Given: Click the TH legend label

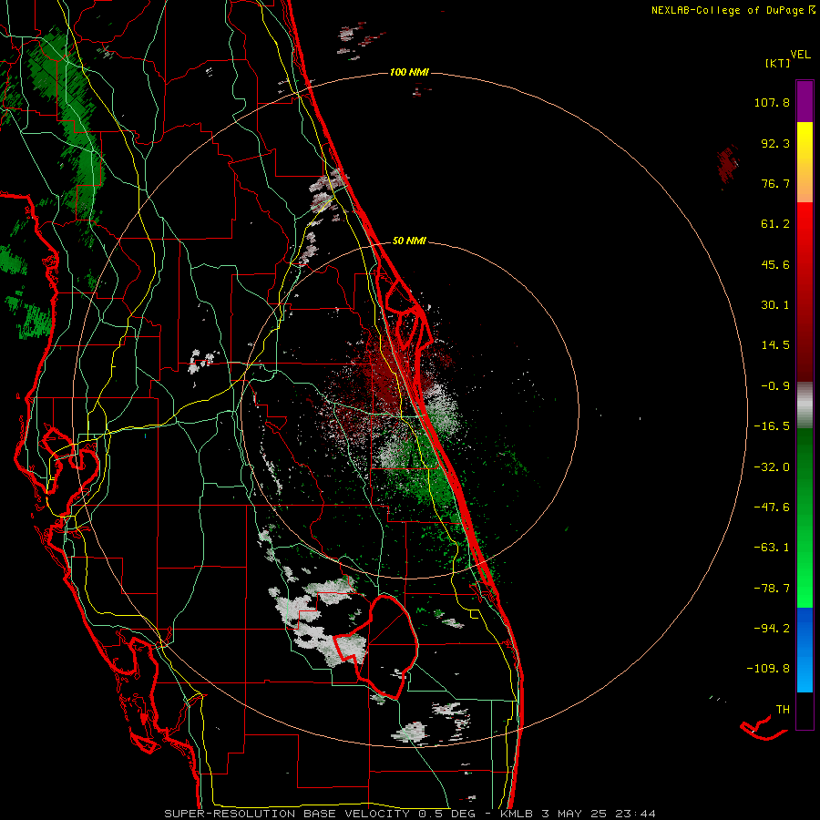Looking at the screenshot, I should pos(783,710).
